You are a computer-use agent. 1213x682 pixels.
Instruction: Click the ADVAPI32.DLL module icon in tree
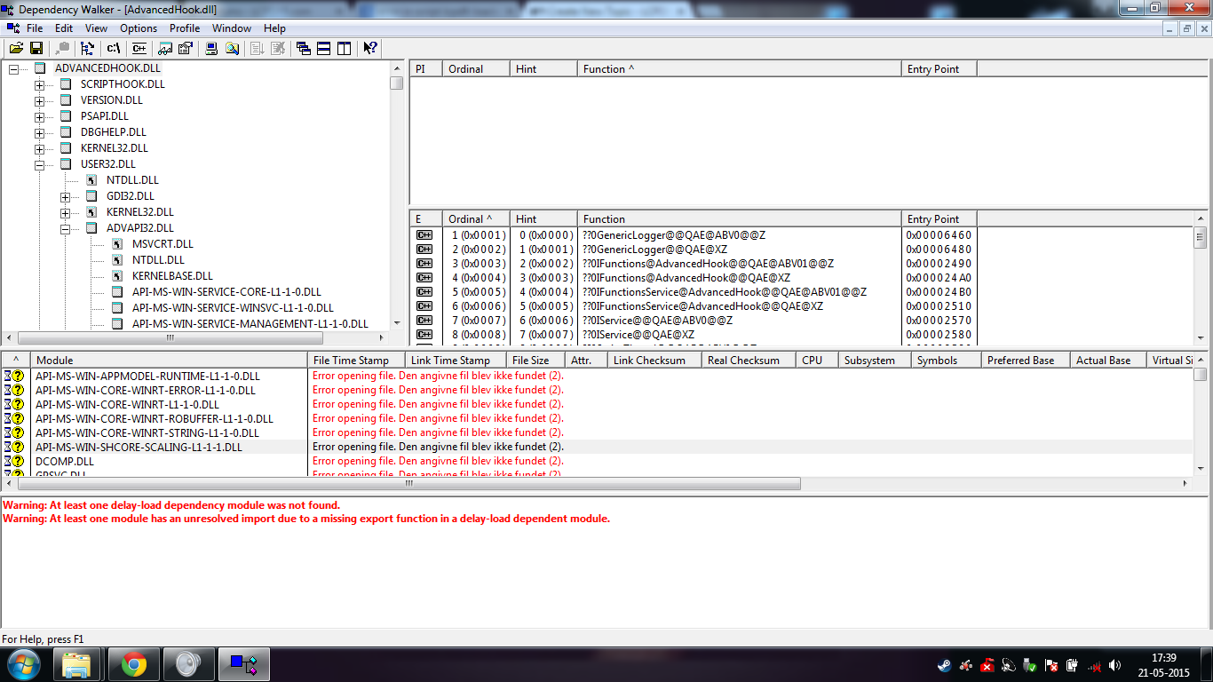click(x=91, y=228)
